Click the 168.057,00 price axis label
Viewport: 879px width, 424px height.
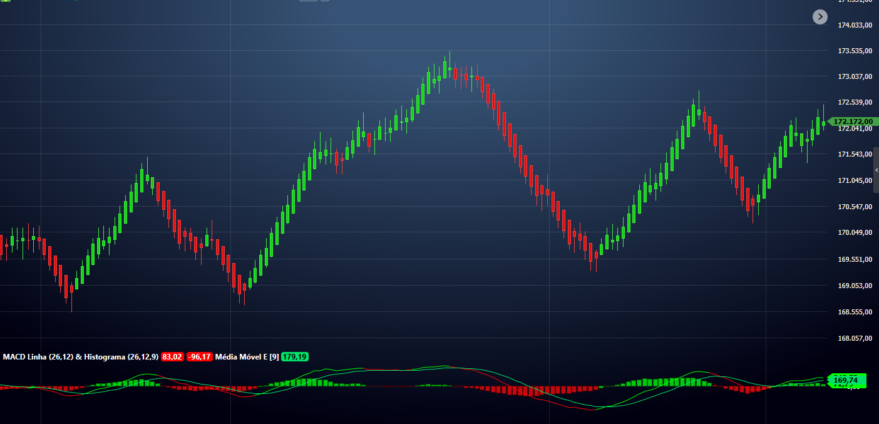855,338
